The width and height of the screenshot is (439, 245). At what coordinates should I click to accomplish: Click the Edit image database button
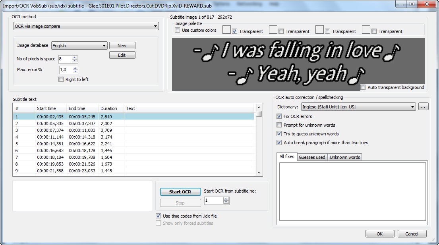point(122,55)
